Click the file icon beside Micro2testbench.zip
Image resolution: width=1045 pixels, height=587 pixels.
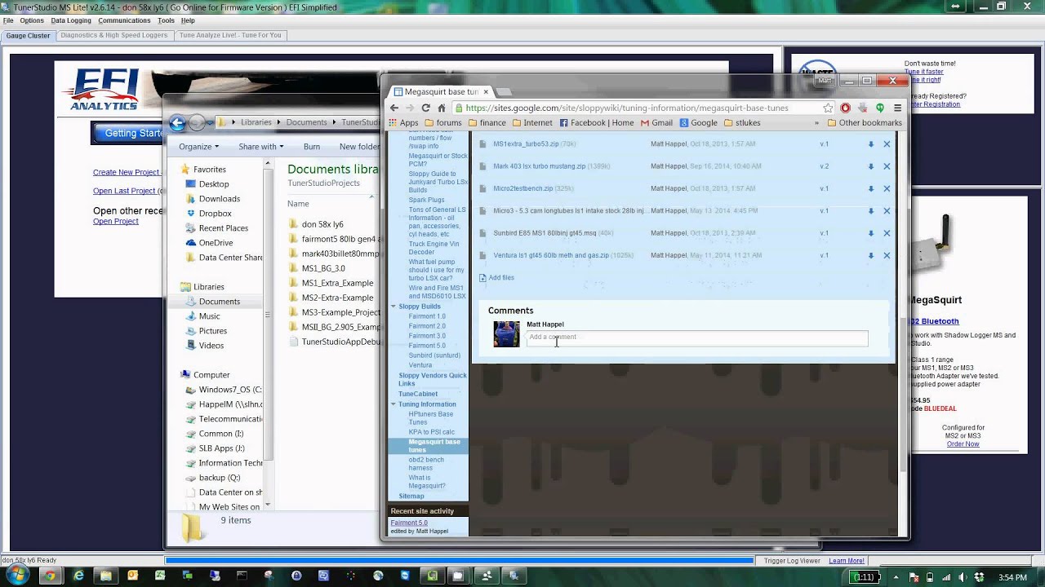pos(482,188)
